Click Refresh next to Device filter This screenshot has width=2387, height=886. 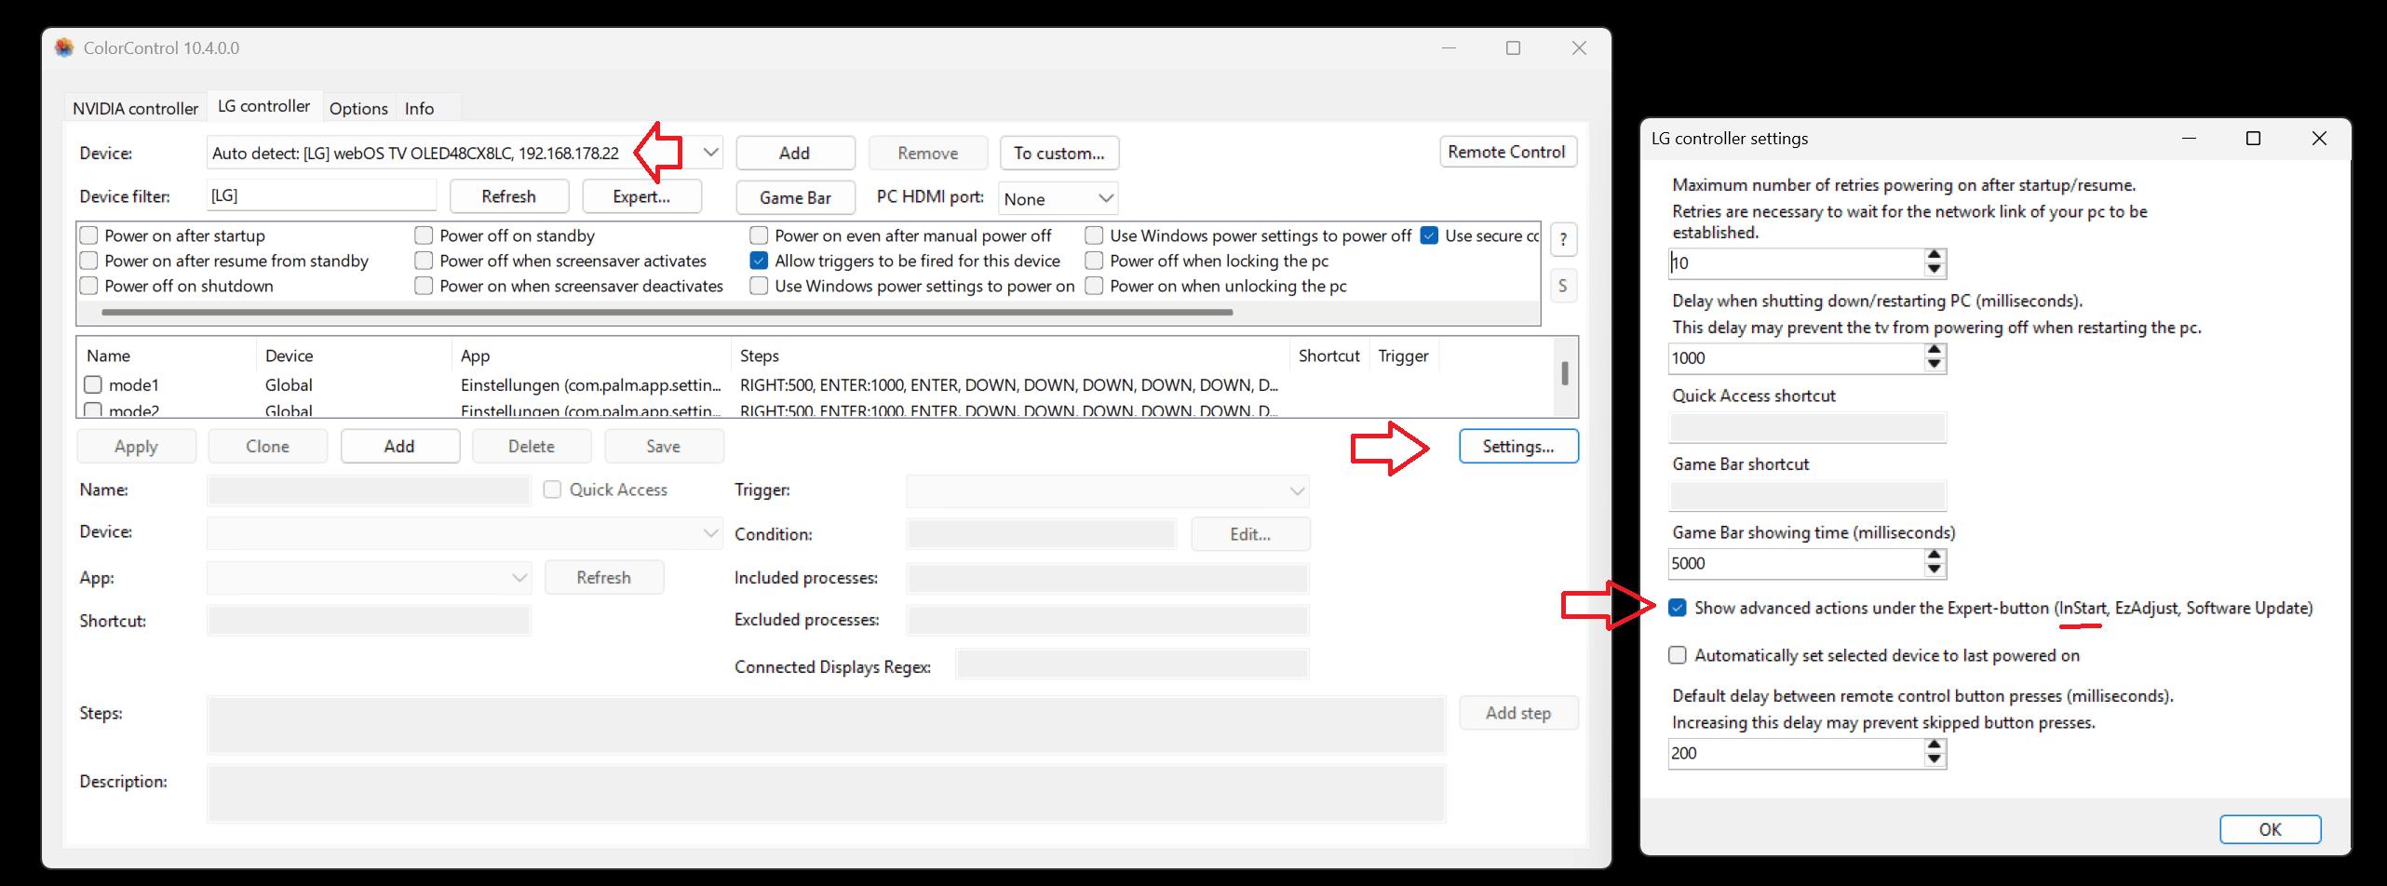508,196
